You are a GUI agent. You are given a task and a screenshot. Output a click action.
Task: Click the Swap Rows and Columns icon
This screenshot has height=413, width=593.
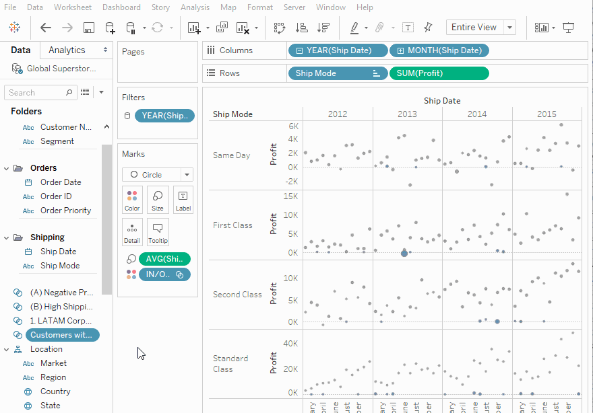[x=280, y=28]
